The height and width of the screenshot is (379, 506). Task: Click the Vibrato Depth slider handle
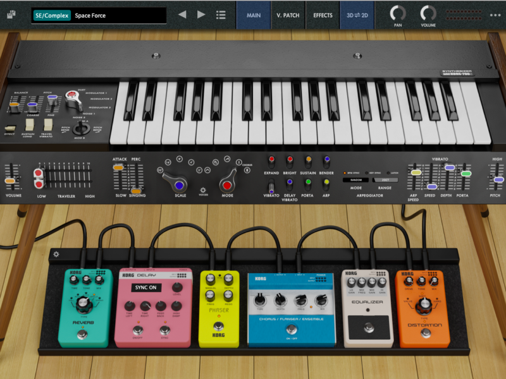(x=450, y=167)
